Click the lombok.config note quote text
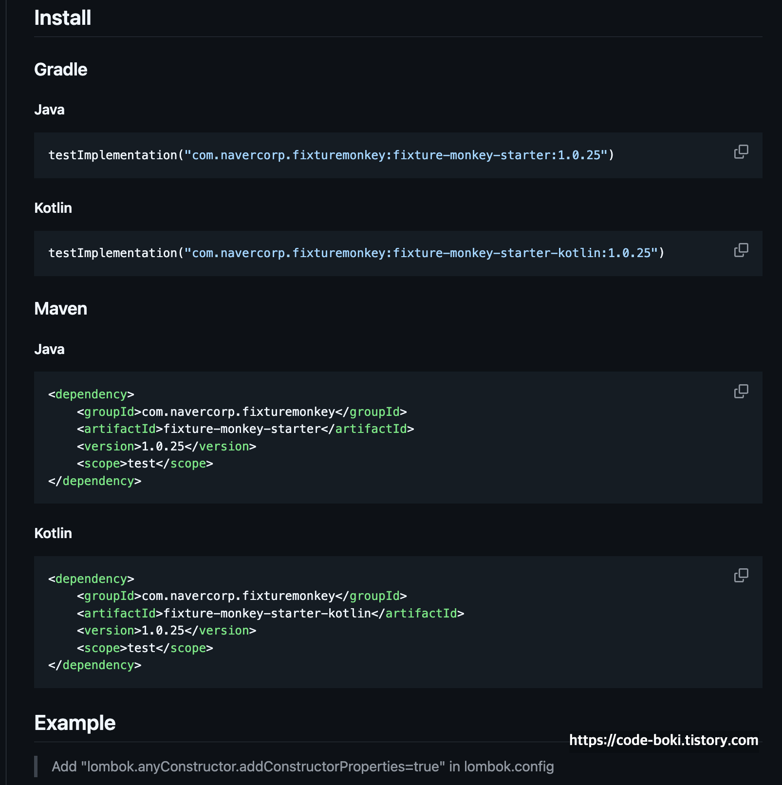782x785 pixels. [303, 767]
